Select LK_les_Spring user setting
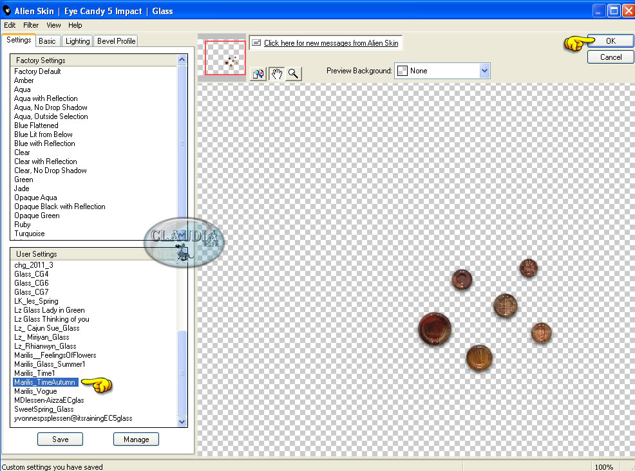The height and width of the screenshot is (471, 635). coord(36,301)
